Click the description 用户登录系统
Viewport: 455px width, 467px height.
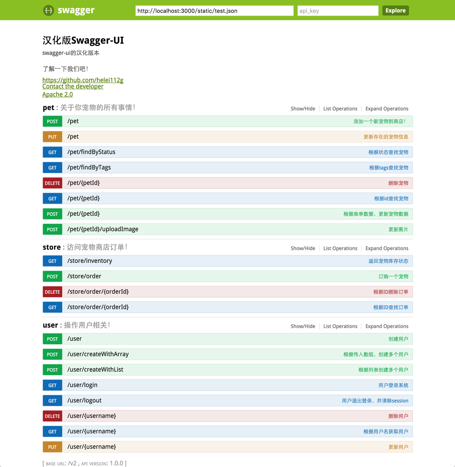[x=393, y=385]
